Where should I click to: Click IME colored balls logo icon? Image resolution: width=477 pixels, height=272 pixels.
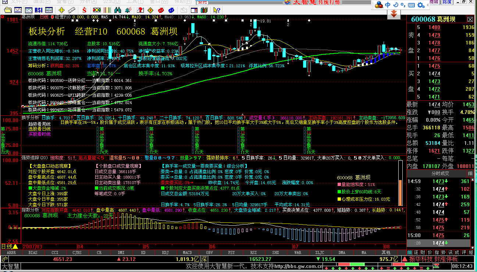(x=379, y=5)
